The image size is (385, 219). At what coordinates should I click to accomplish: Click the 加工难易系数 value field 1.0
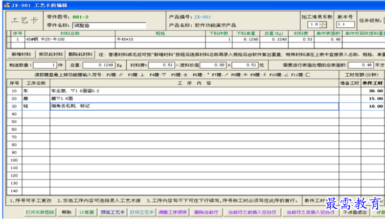point(314,24)
